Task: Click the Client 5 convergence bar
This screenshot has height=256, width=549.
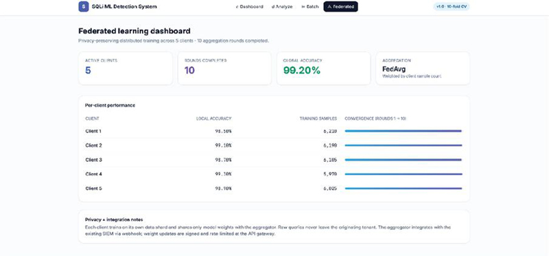Action: tap(403, 189)
